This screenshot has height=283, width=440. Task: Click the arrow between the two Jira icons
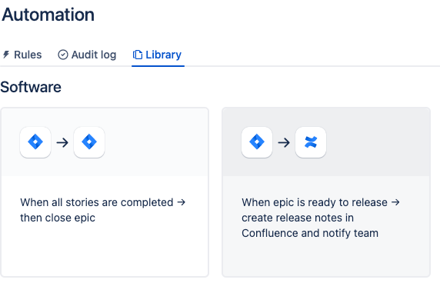(x=62, y=143)
